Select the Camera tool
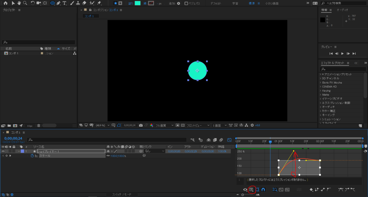 coord(39,3)
